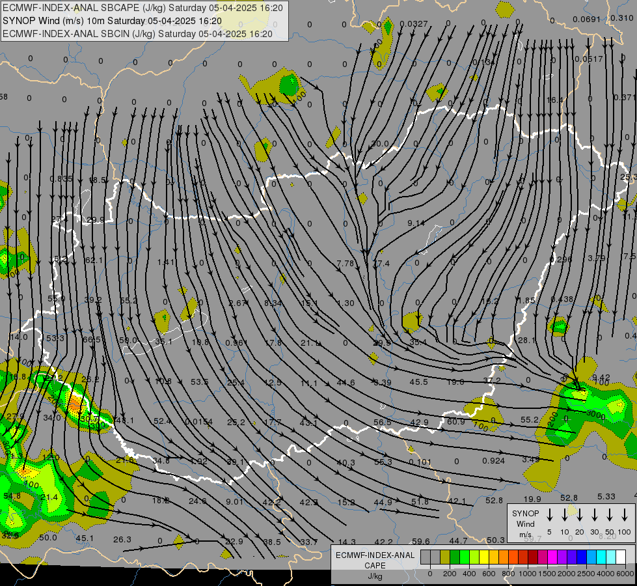Viewport: 637px width, 586px height.
Task: Click the 2500 tick label in CAPE legend
Action: [x=586, y=574]
